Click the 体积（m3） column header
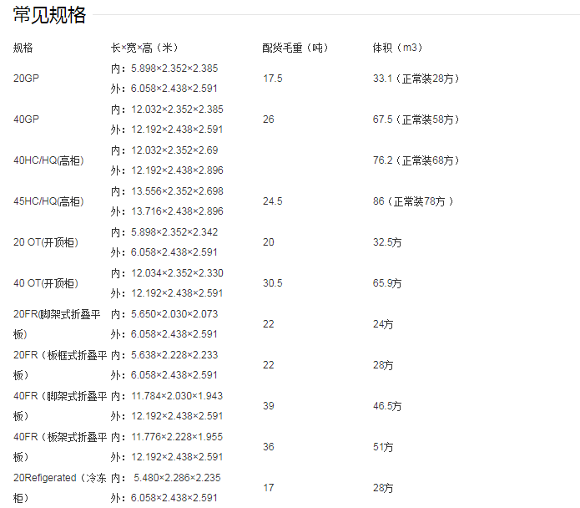 click(397, 48)
